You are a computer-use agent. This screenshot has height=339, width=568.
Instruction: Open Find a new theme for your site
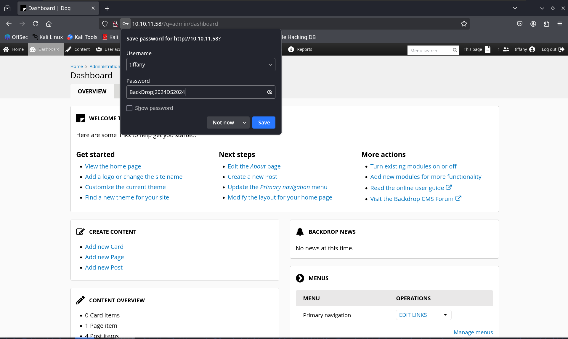127,197
